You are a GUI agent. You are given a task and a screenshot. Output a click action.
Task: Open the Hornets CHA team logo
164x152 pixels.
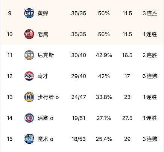point(29,13)
